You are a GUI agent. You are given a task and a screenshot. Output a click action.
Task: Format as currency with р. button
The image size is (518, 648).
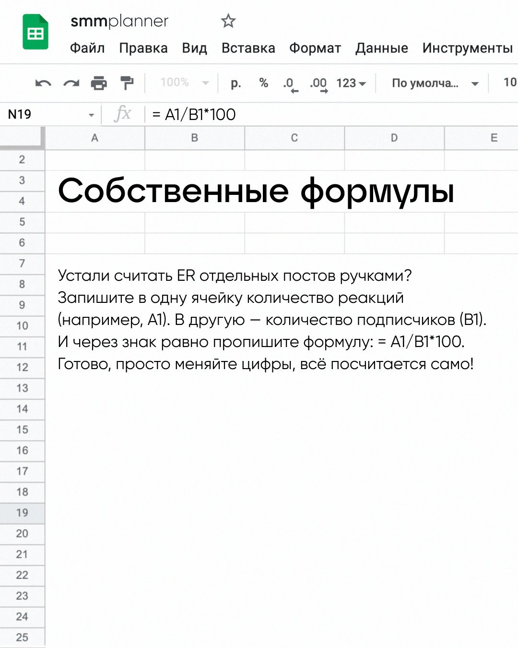[x=235, y=84]
